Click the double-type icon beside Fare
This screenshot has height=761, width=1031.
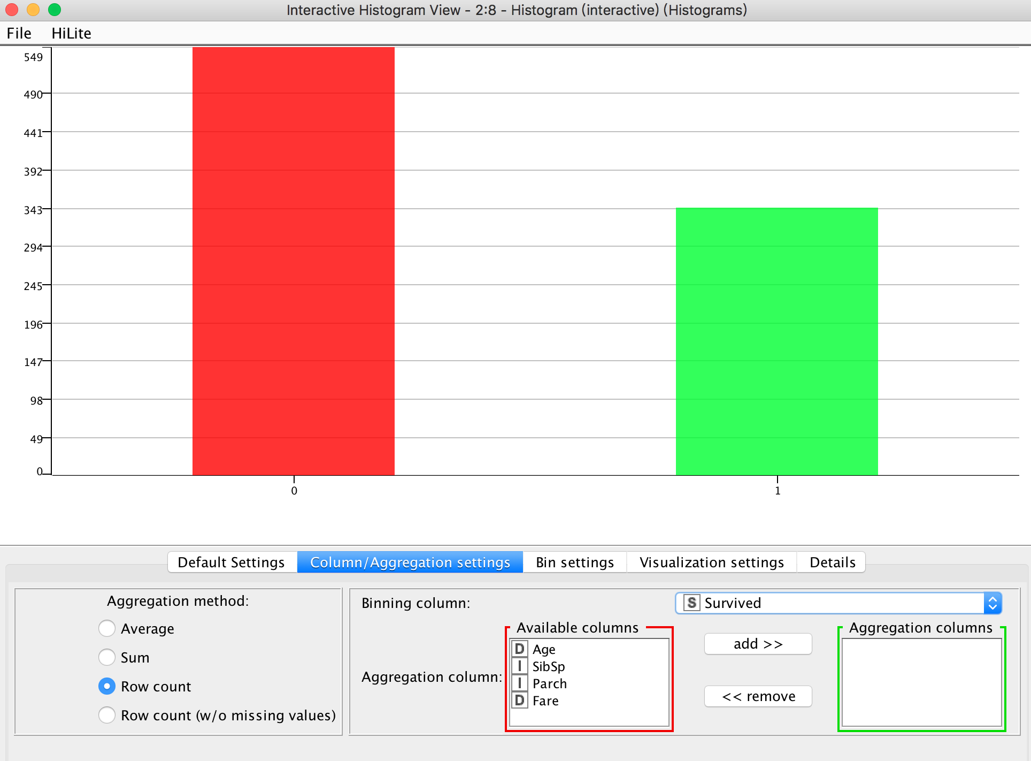point(520,701)
